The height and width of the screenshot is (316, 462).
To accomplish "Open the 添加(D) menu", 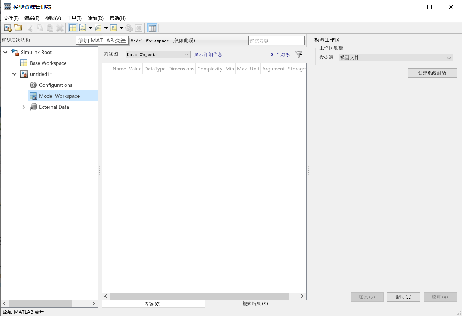I will 95,18.
